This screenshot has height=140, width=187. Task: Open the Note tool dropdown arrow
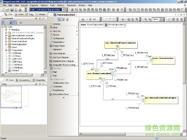pos(77,28)
